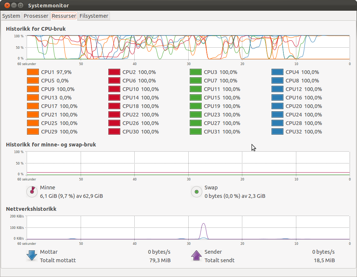
Task: Click the memory value 6,1 GiB text
Action: point(71,196)
